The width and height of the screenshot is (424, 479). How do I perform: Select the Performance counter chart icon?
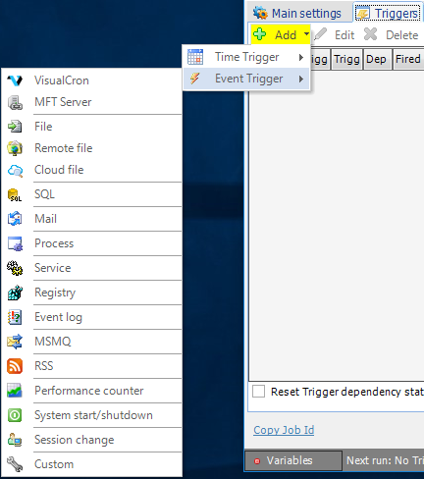click(15, 391)
